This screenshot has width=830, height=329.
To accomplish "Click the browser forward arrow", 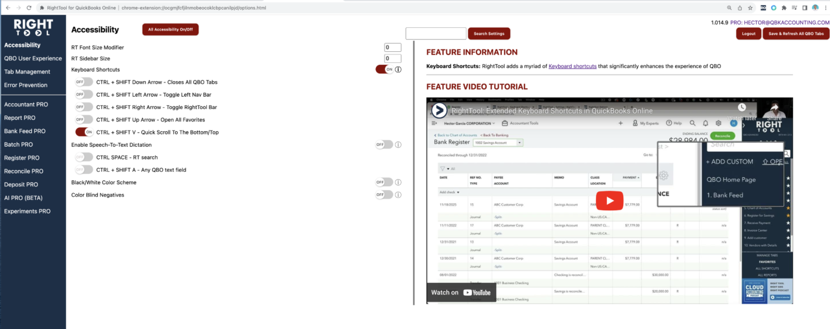I will [18, 8].
